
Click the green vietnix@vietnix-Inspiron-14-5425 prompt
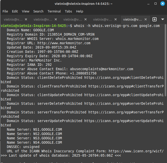click(33, 26)
